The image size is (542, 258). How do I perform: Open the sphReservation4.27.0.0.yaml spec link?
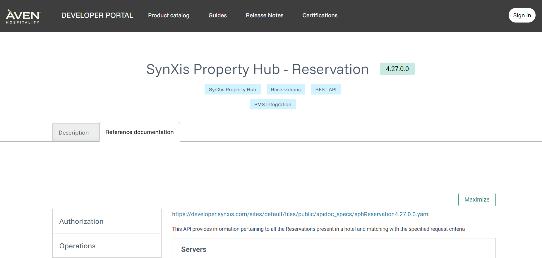pos(301,214)
